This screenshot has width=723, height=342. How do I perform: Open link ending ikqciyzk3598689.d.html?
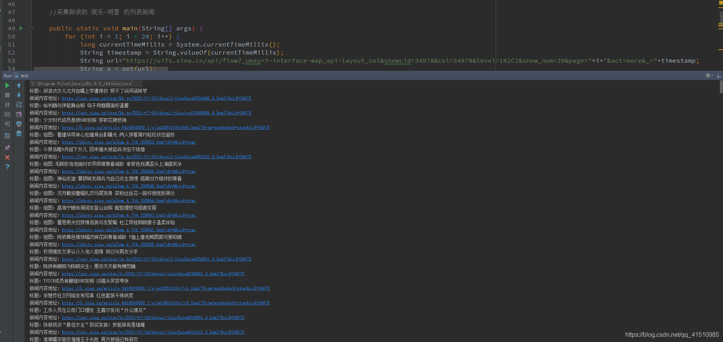pyautogui.click(x=156, y=113)
